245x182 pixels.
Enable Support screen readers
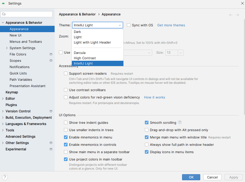pyautogui.click(x=66, y=73)
